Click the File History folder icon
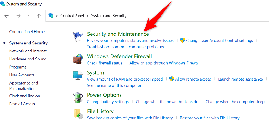This screenshot has width=269, height=121. coord(78,114)
